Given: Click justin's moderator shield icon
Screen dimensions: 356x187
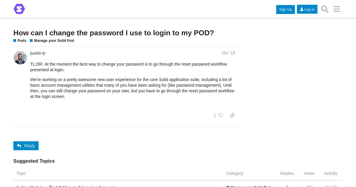Looking at the screenshot, I should pyautogui.click(x=44, y=53).
